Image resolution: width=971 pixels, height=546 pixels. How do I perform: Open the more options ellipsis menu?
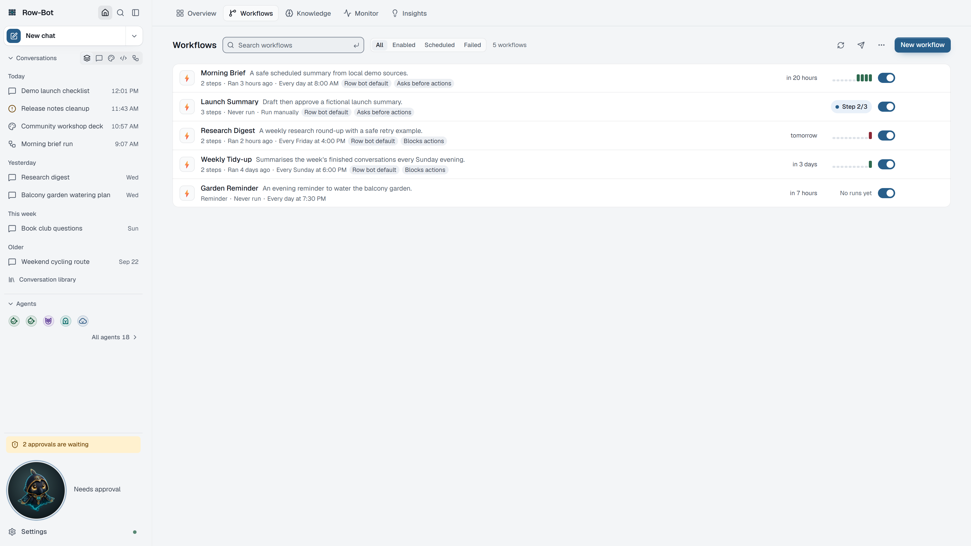pyautogui.click(x=881, y=45)
